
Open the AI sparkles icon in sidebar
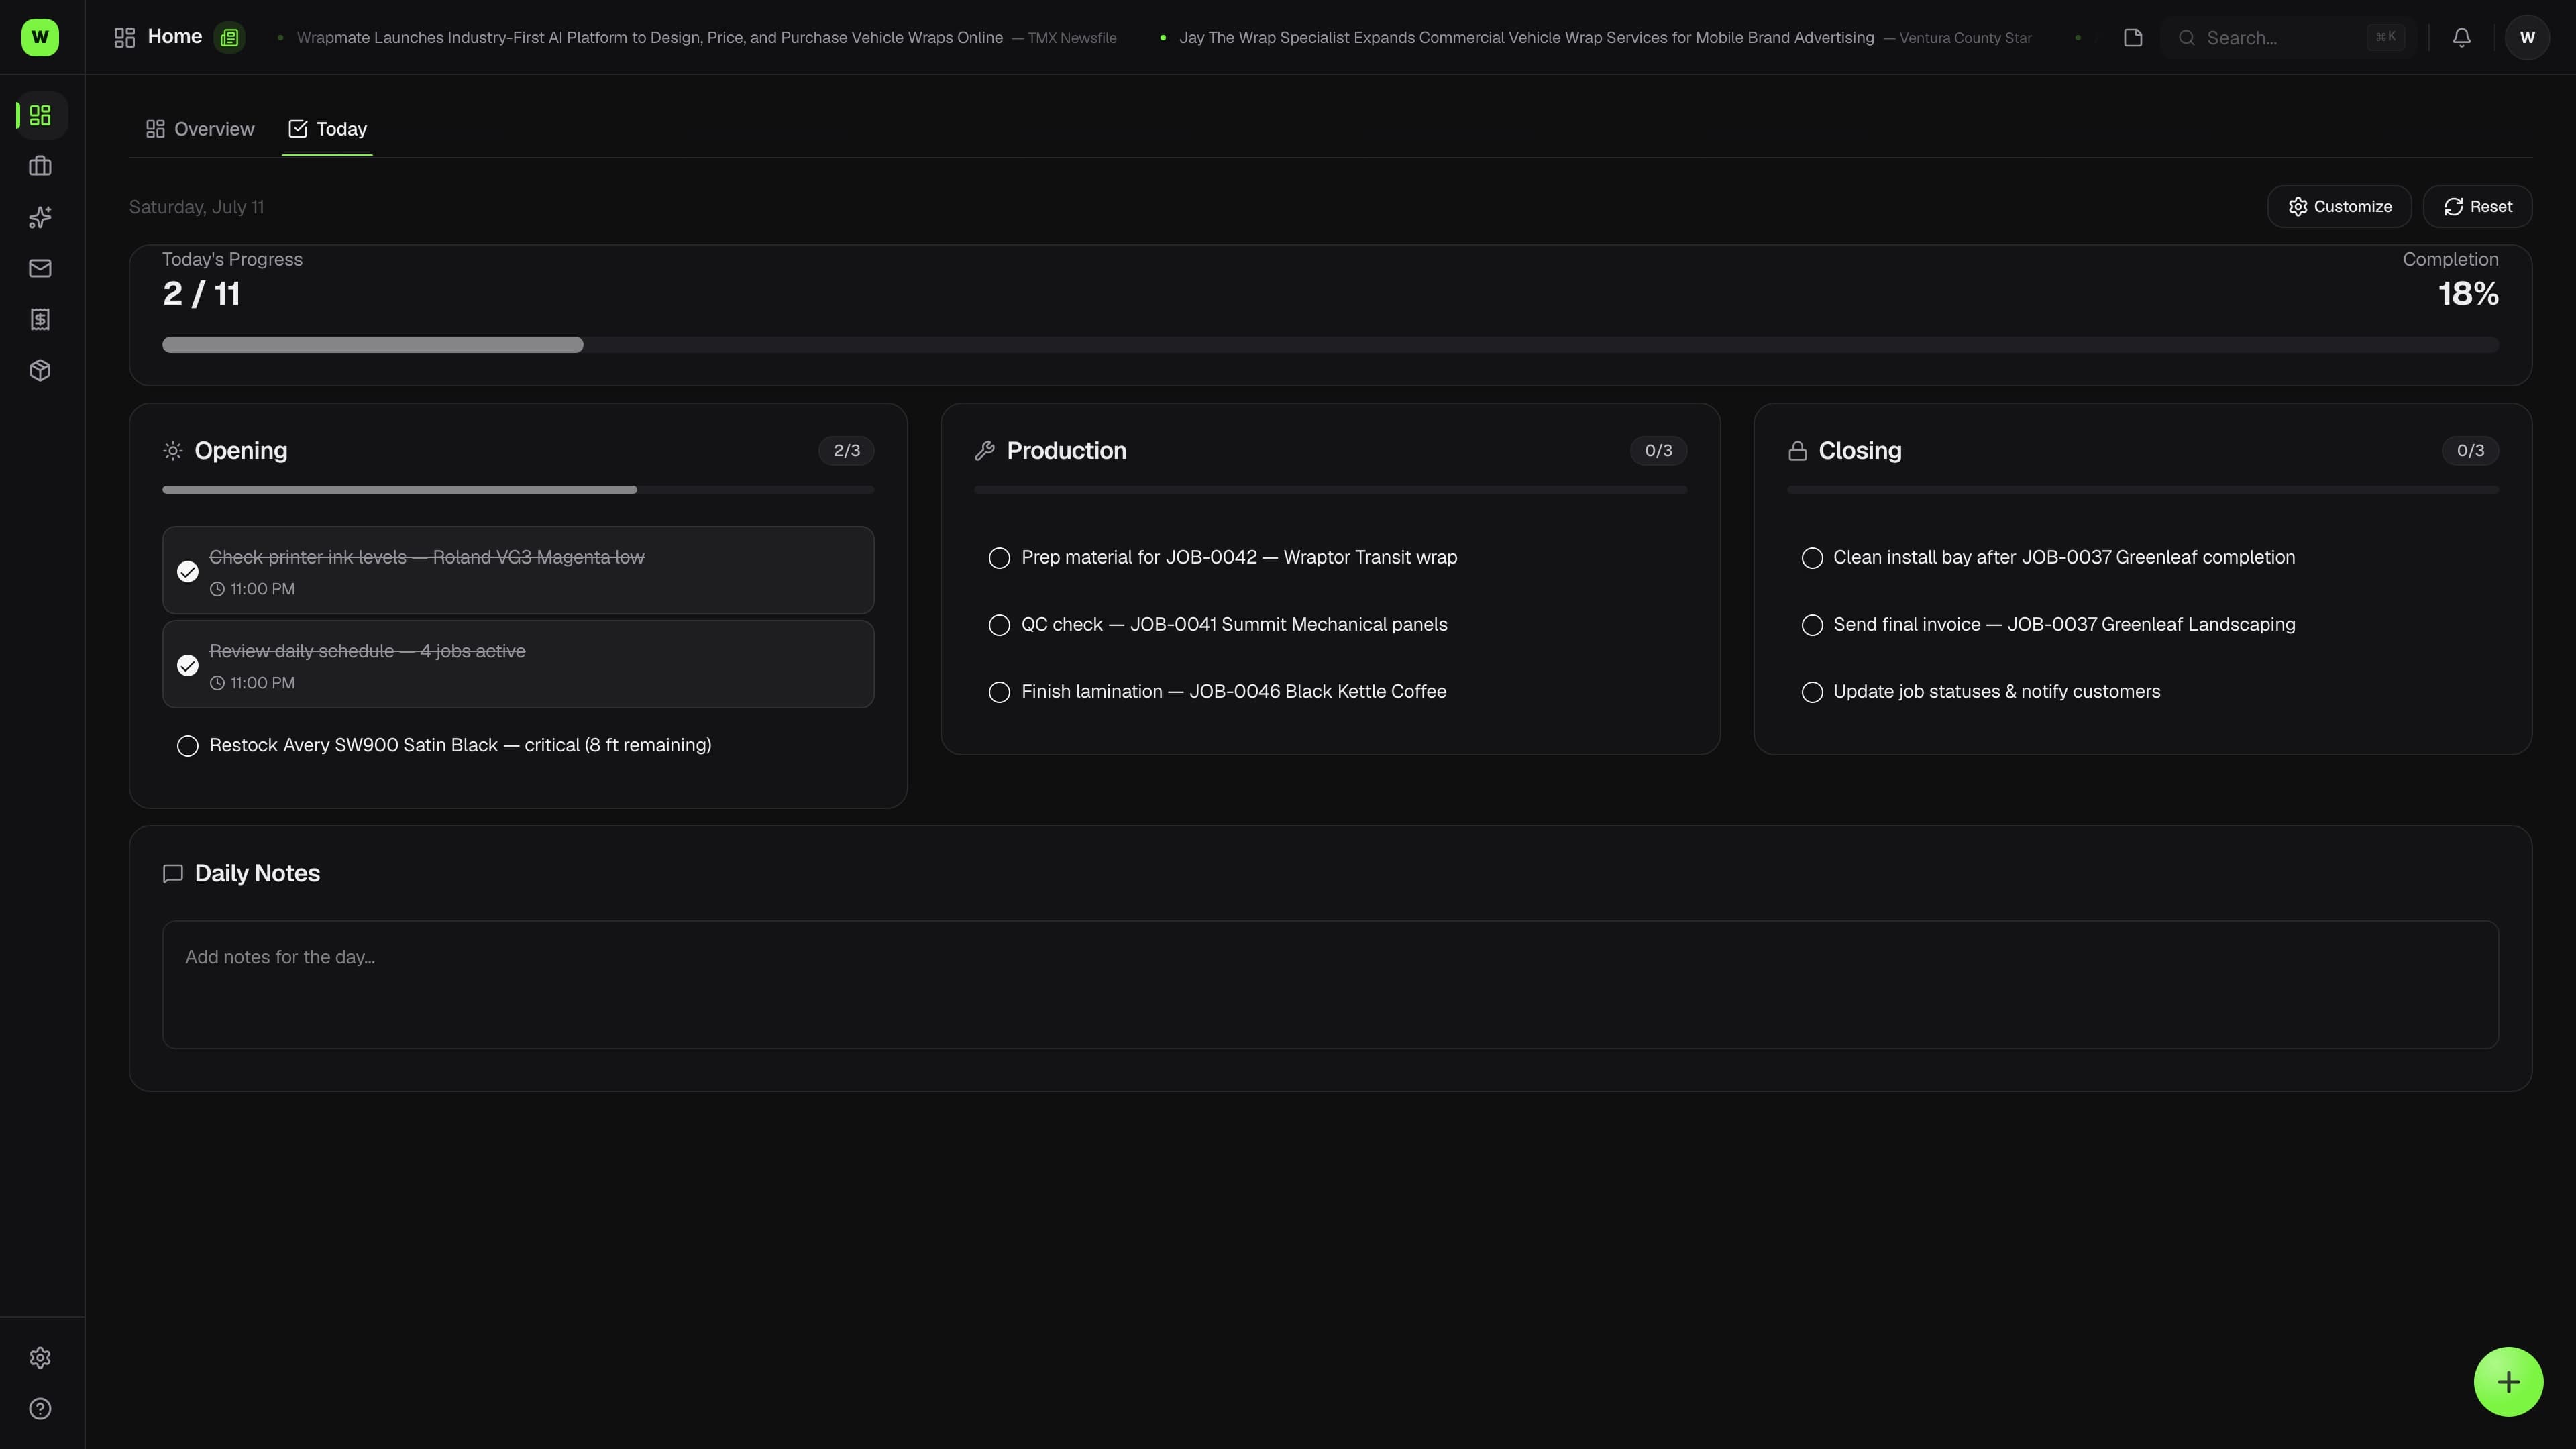click(x=40, y=217)
